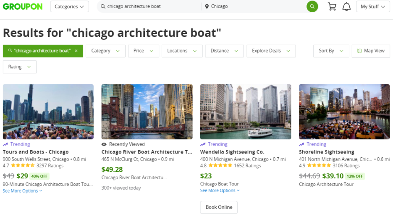Click the 1652 Ratings stars
Screen dimensions: 393x216
click(220, 165)
